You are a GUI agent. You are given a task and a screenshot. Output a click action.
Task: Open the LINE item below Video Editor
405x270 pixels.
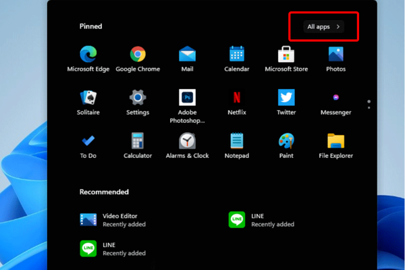pos(113,249)
